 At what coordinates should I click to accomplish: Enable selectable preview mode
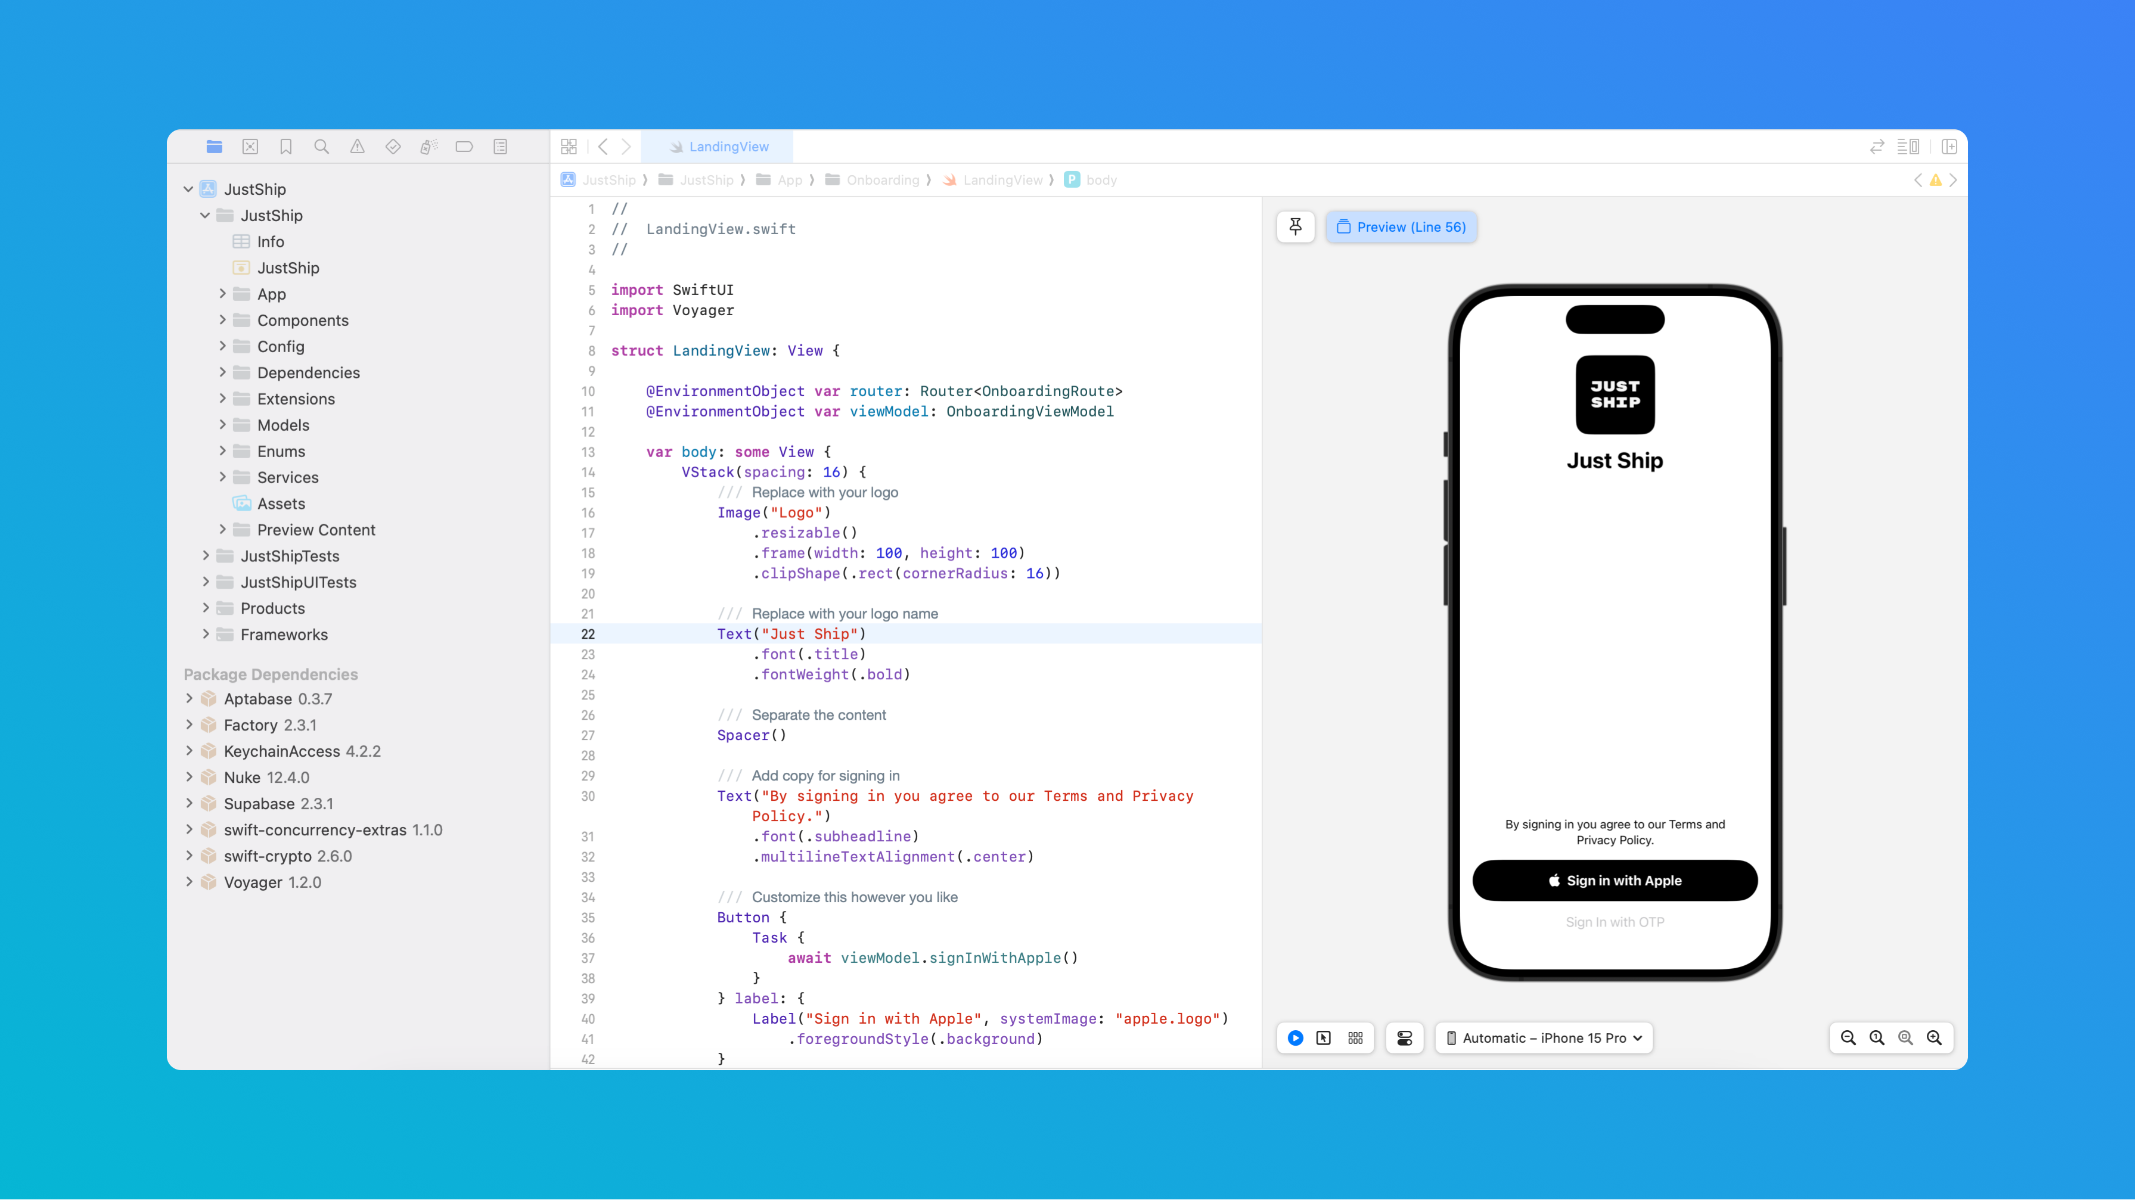[1324, 1037]
